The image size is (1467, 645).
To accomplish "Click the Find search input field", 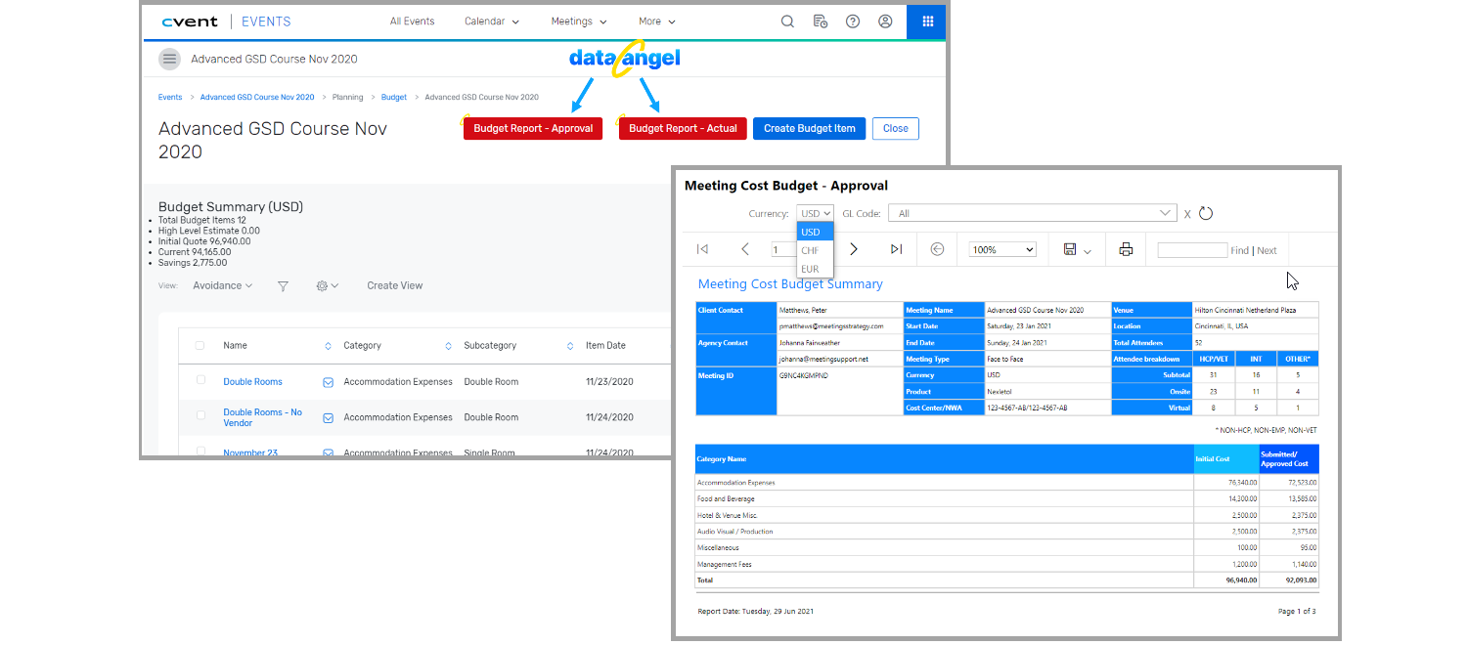I will [1191, 249].
